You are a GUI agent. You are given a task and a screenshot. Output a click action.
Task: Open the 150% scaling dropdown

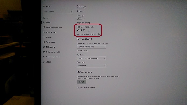(x=91, y=47)
